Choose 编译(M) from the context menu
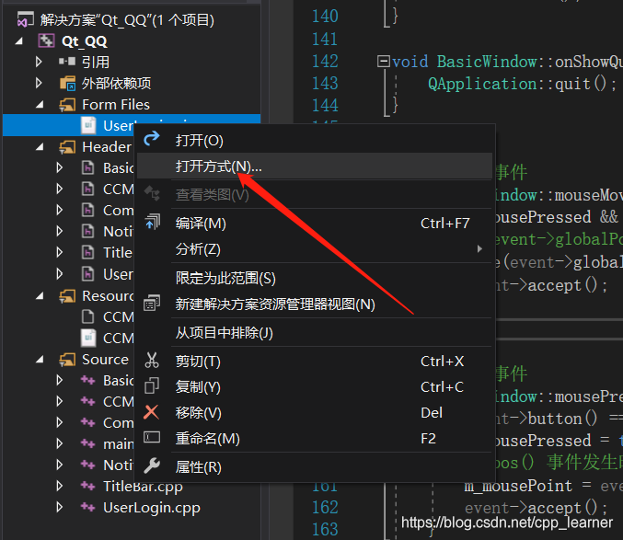623x540 pixels. [x=315, y=224]
